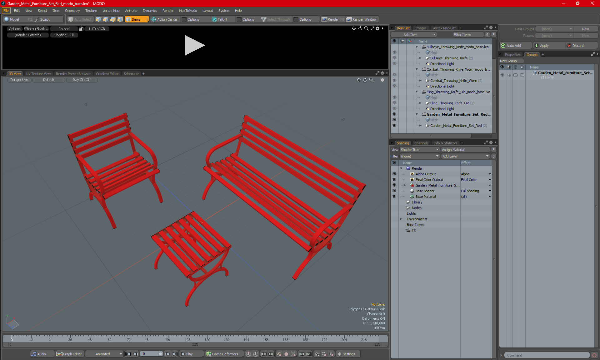Go to last frame

[175, 354]
